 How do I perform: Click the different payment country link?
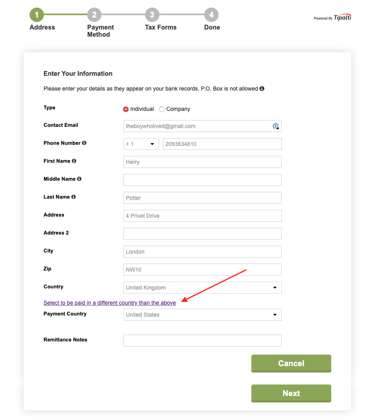(109, 303)
